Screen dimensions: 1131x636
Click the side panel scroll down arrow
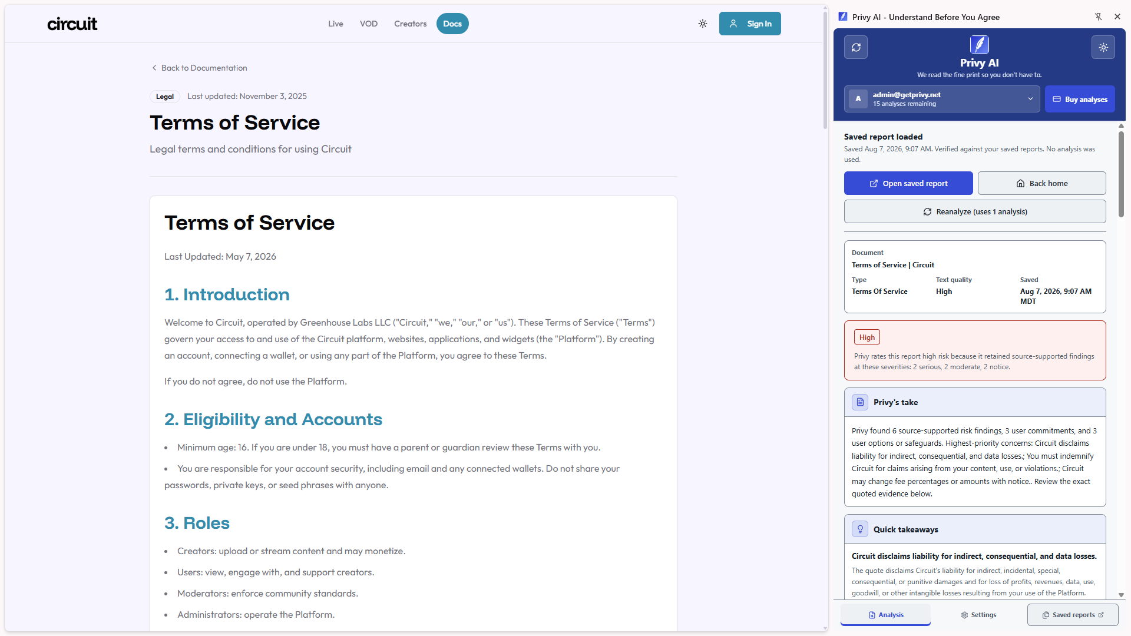tap(1121, 595)
